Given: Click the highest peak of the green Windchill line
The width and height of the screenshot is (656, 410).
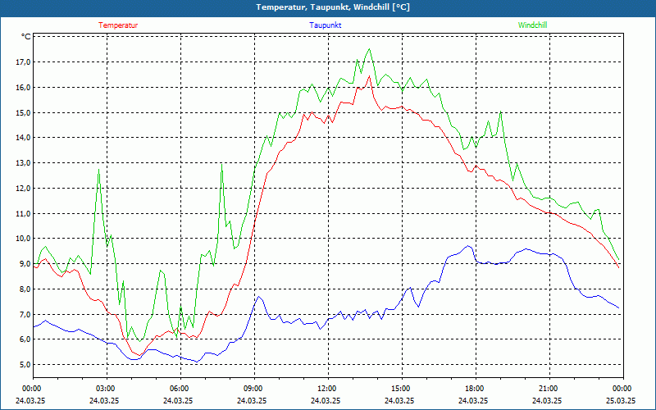Looking at the screenshot, I should tap(369, 49).
